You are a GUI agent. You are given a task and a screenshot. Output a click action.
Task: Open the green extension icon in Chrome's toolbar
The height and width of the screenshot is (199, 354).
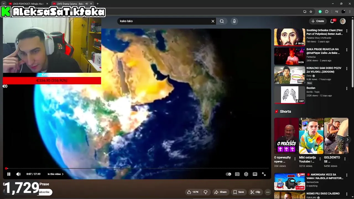pyautogui.click(x=320, y=12)
